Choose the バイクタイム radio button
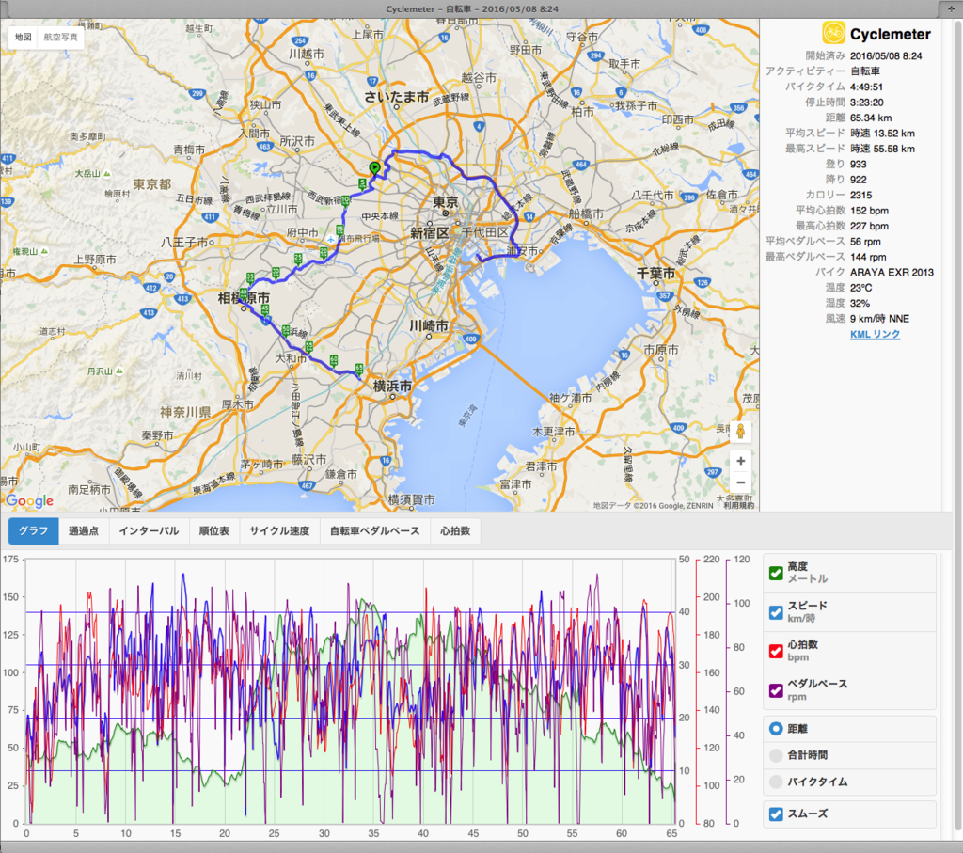 coord(776,782)
